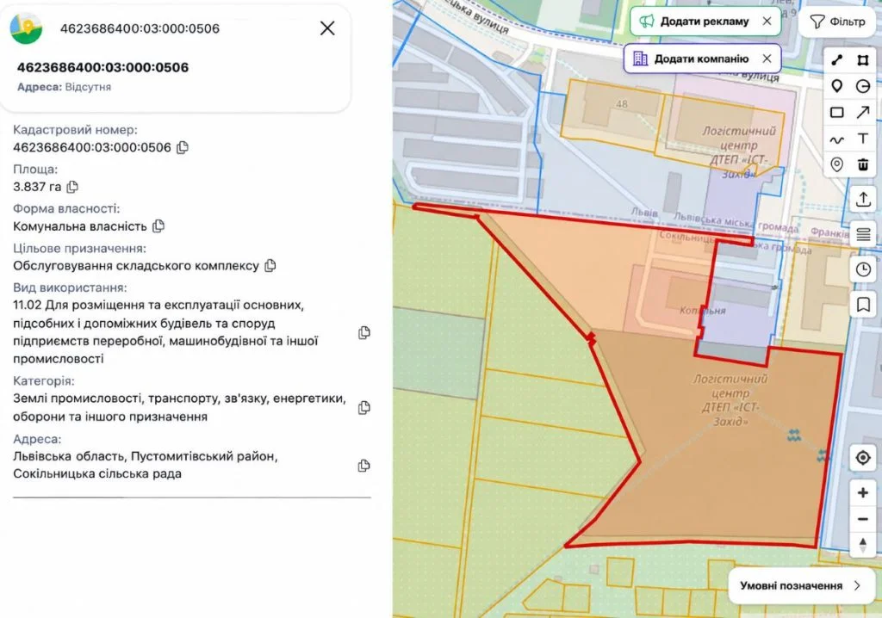Viewport: 882px width, 618px height.
Task: Click the Адреса: Відсутня text
Action: (x=64, y=87)
